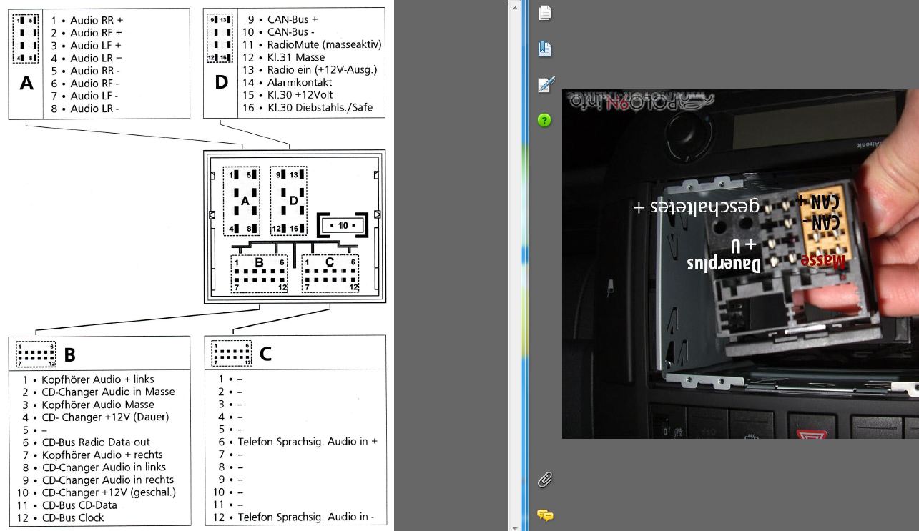
Task: Select the large letter A connector label
Action: (x=26, y=84)
